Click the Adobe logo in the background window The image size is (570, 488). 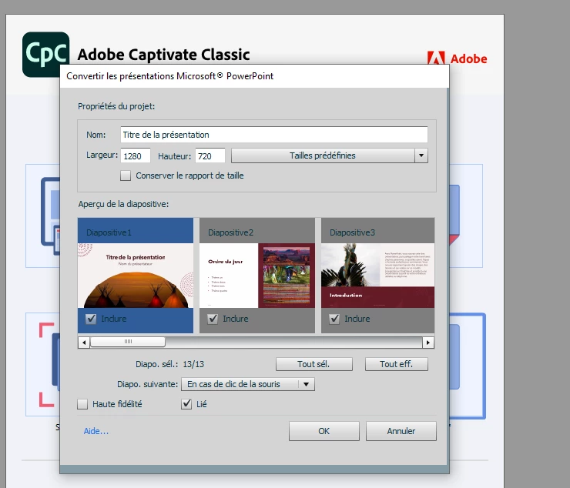(x=457, y=58)
